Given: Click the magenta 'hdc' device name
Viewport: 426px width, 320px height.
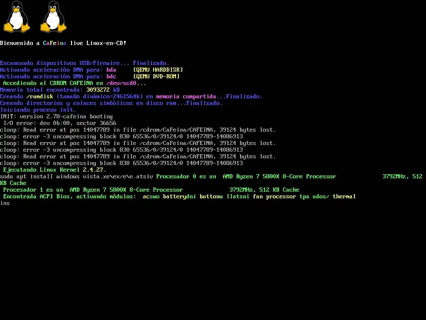Looking at the screenshot, I should 111,77.
